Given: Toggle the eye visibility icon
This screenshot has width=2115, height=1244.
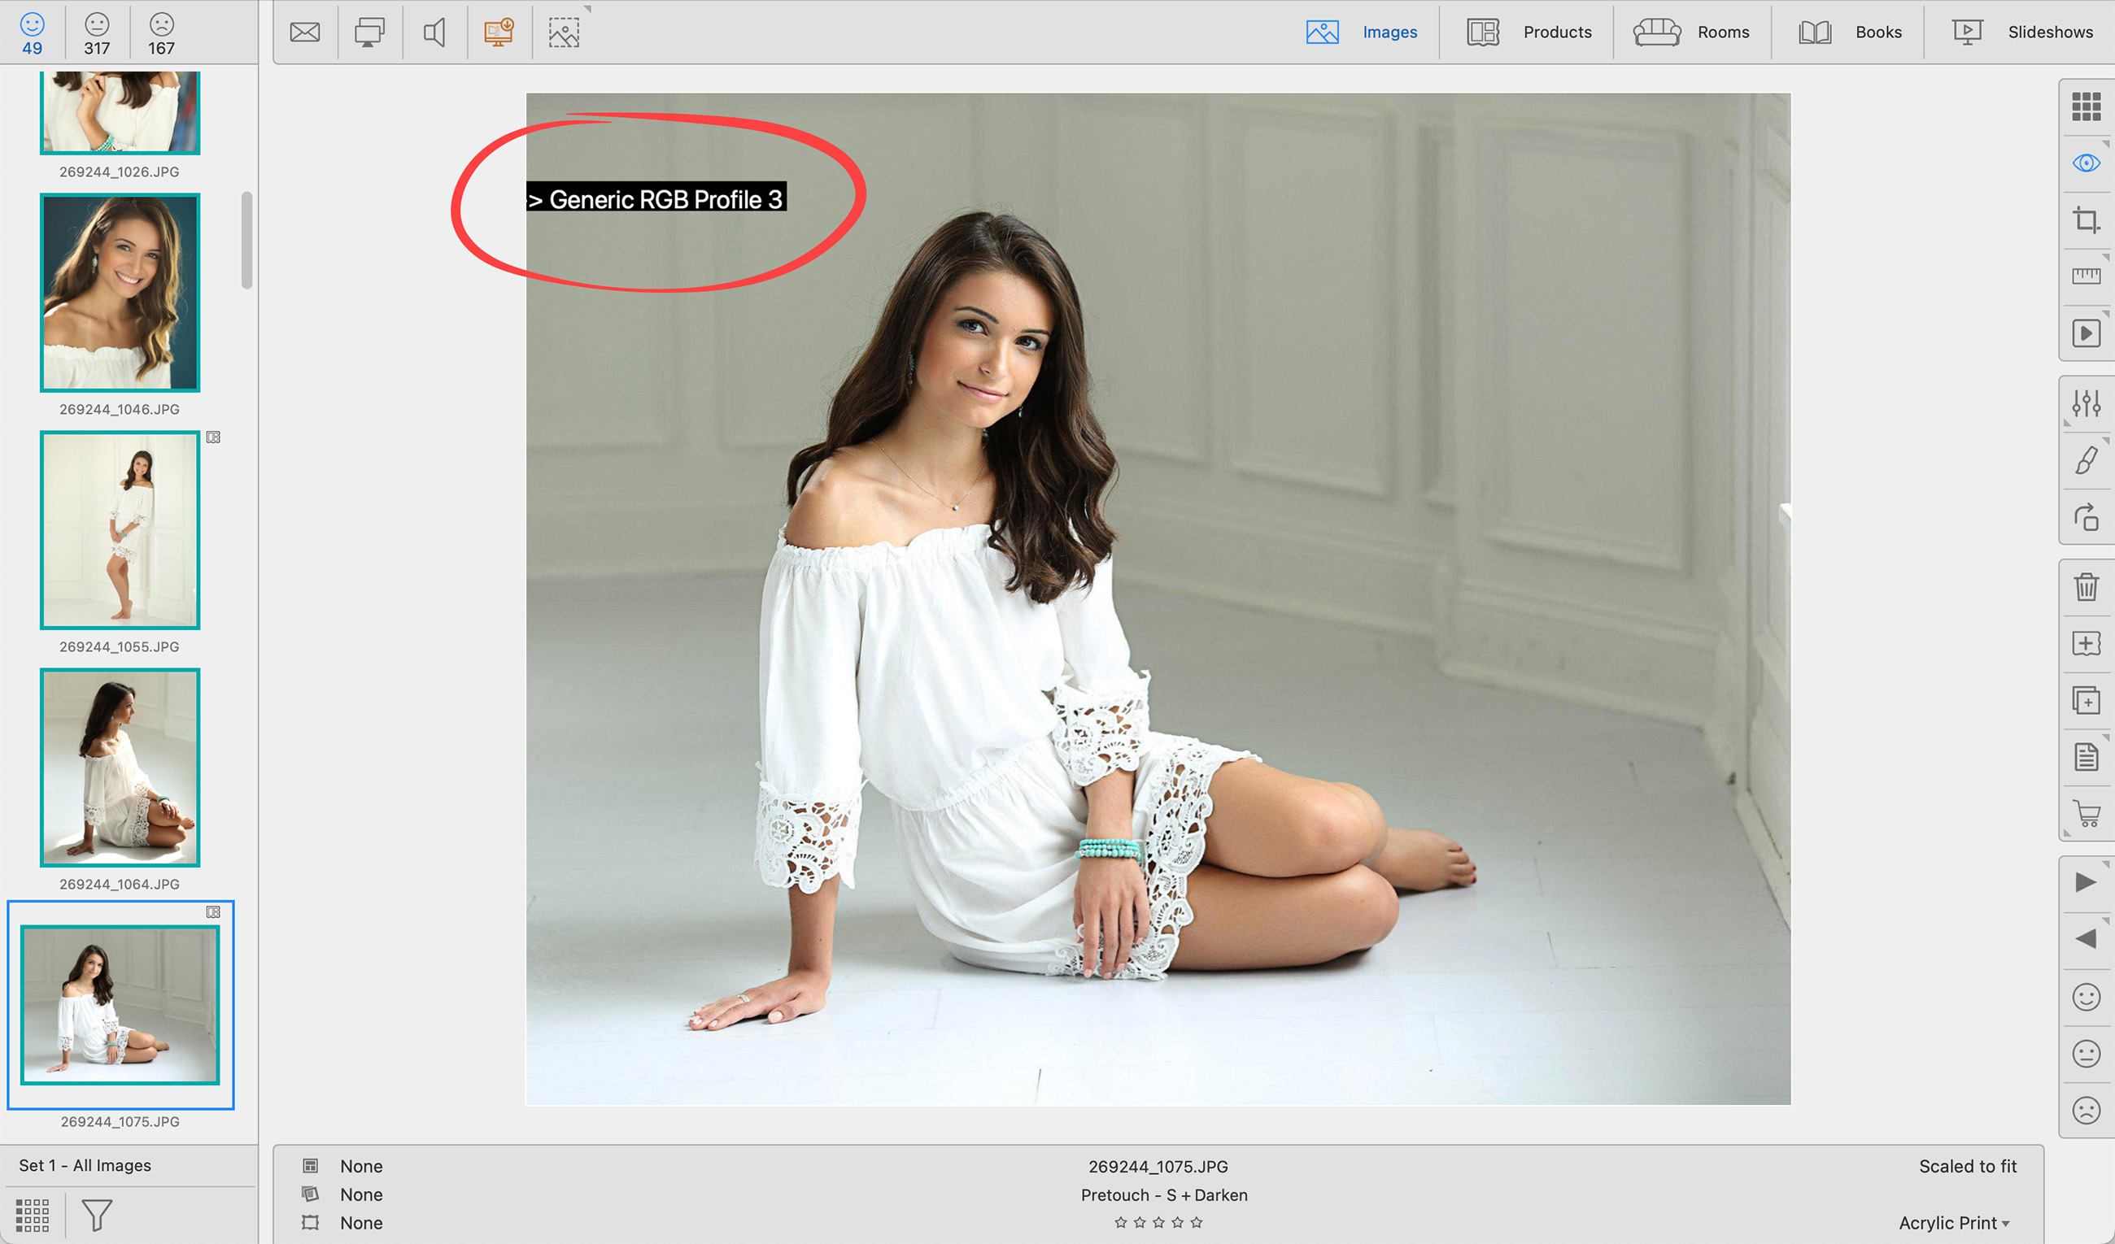Looking at the screenshot, I should pyautogui.click(x=2086, y=163).
